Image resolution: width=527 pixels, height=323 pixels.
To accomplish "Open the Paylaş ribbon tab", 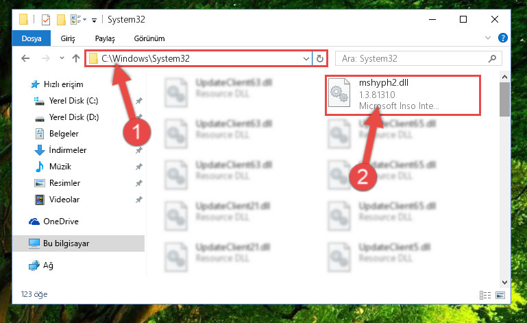I will click(105, 38).
